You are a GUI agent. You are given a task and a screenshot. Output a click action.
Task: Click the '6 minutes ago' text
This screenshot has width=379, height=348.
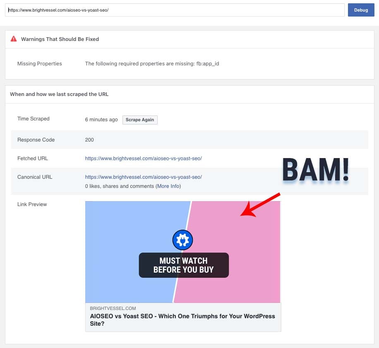click(x=101, y=120)
